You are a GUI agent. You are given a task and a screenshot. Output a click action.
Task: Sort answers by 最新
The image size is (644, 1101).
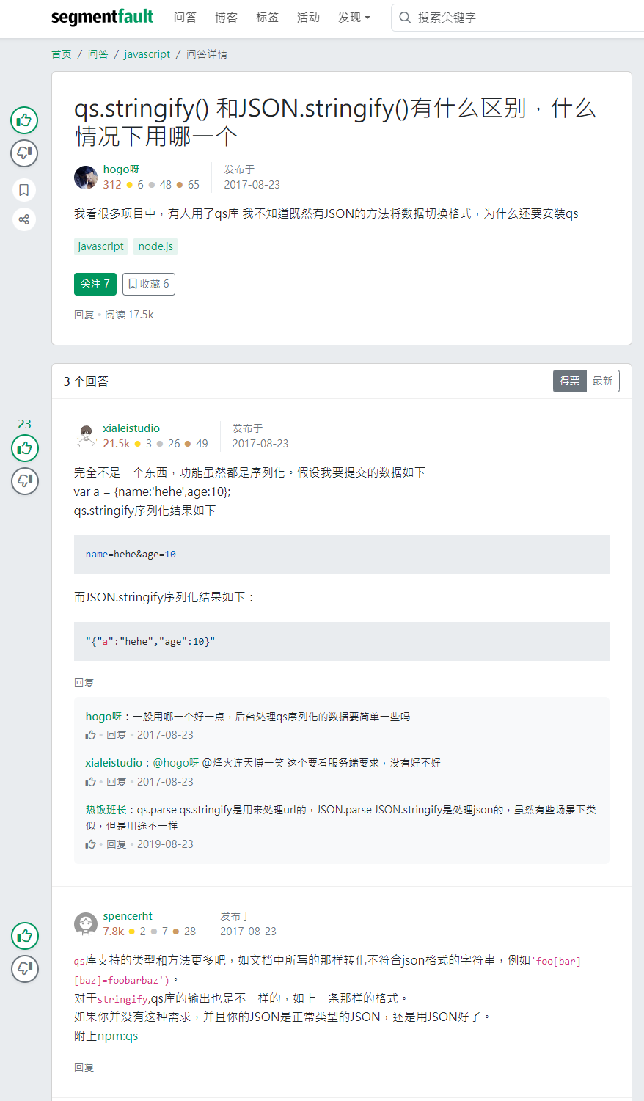coord(603,381)
